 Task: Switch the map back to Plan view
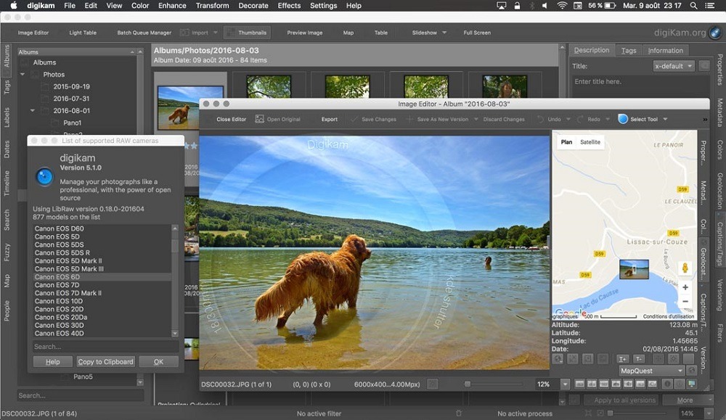click(566, 141)
